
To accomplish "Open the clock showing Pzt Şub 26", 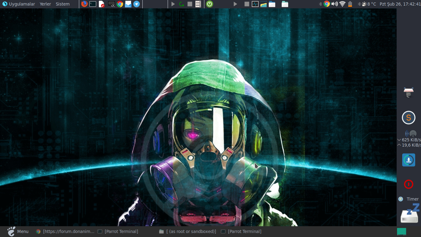I will pos(400,4).
